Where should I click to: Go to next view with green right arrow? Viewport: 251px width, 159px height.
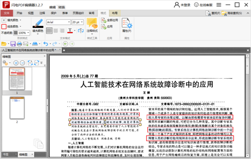pyautogui.click(x=72, y=44)
